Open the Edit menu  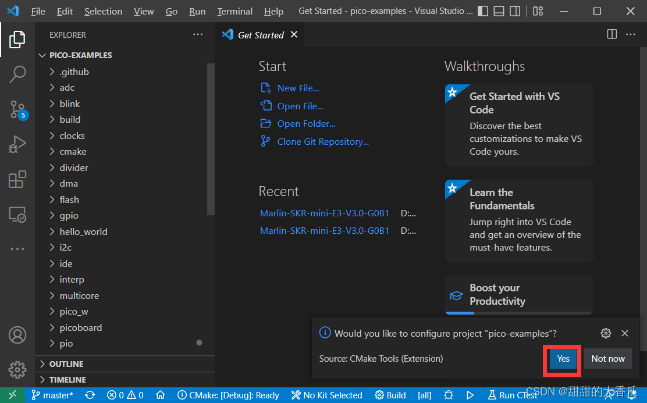(65, 11)
